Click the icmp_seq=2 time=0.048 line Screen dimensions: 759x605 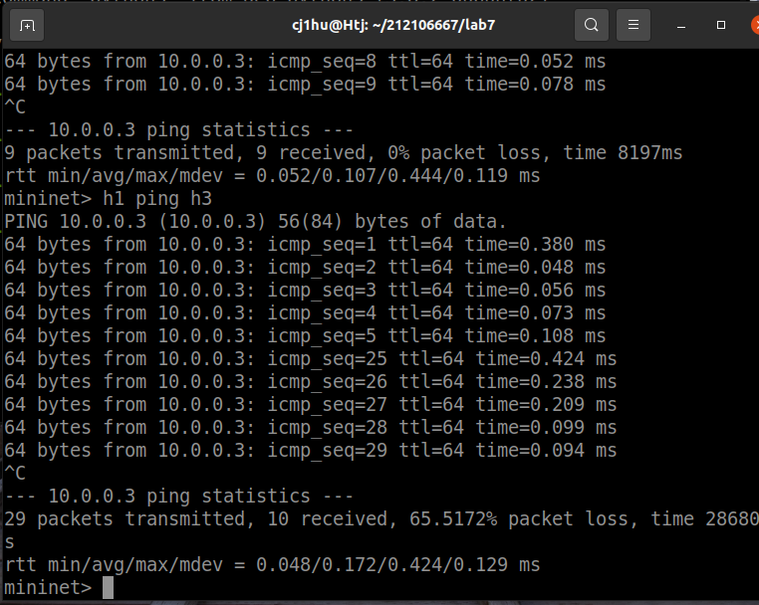pos(305,268)
